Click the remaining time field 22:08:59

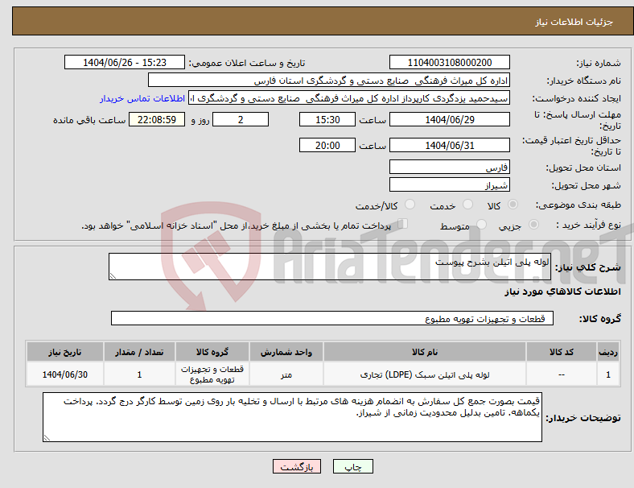pos(157,119)
